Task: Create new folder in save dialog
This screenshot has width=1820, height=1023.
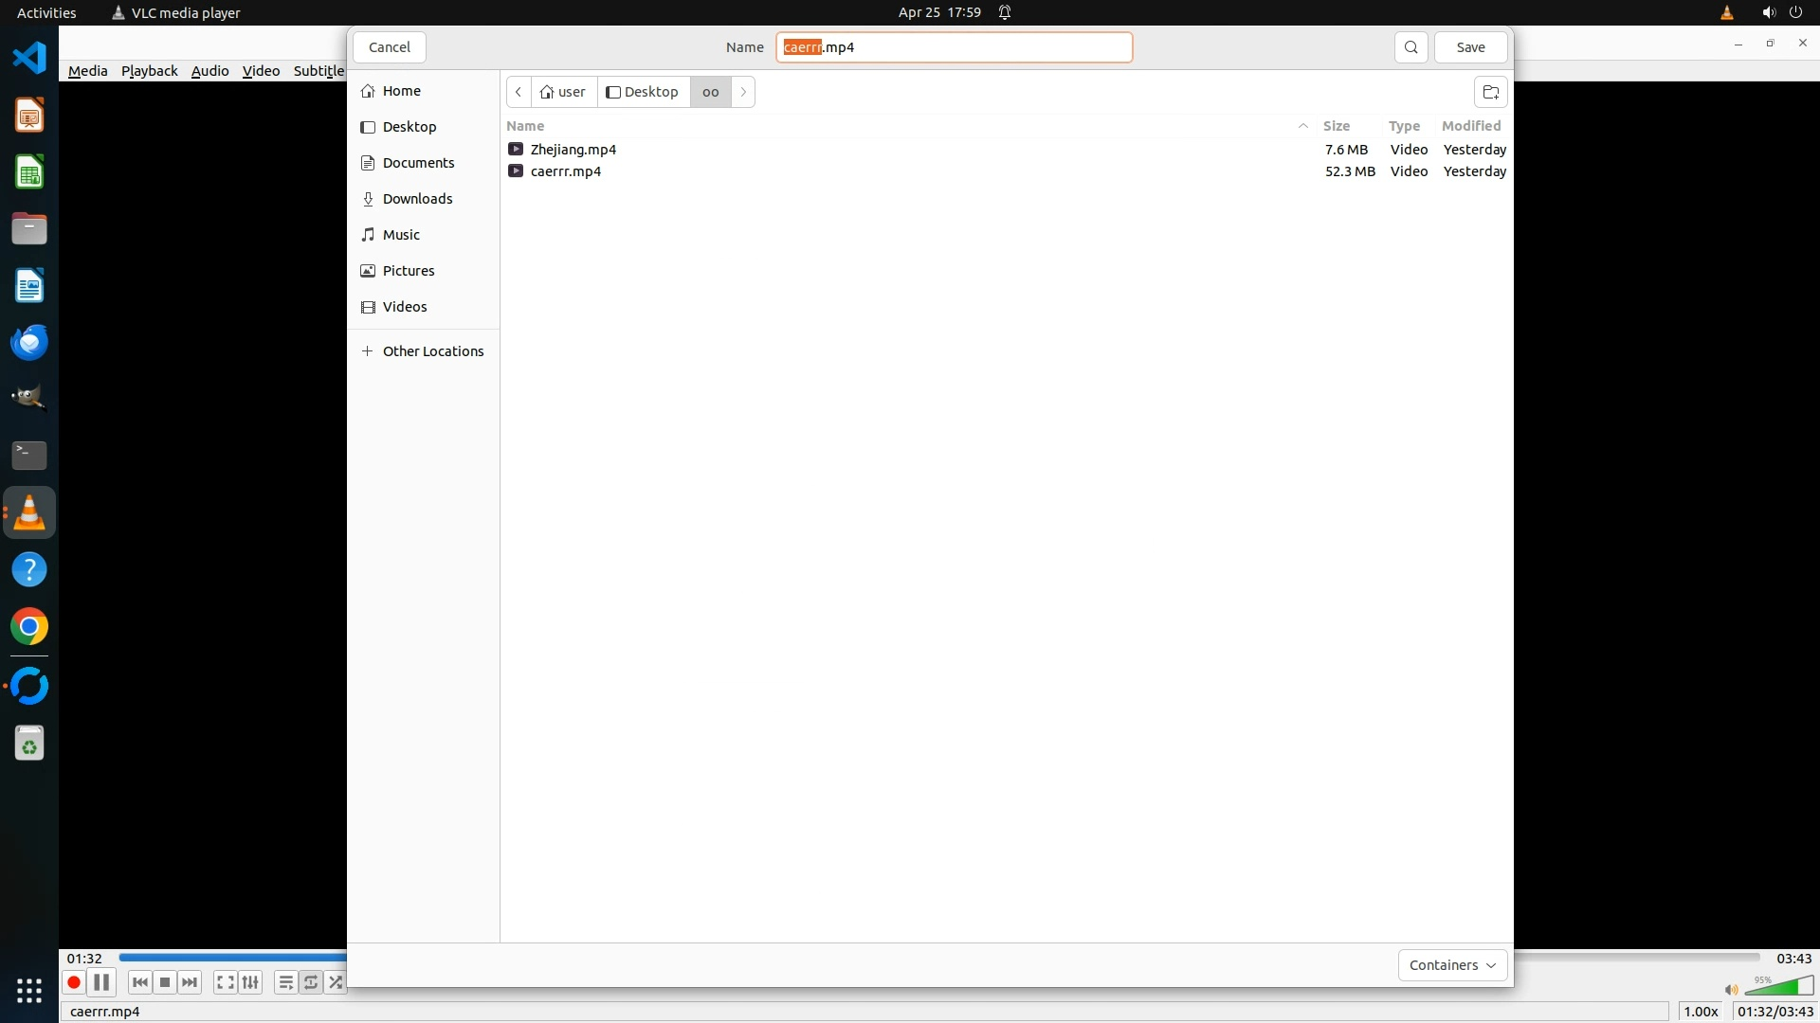Action: point(1490,92)
